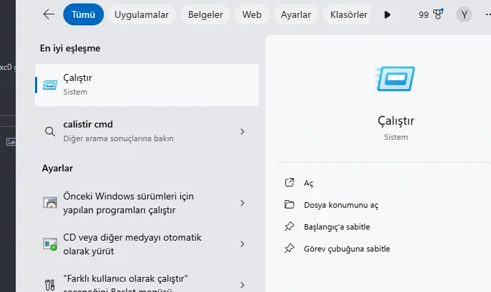Select the Klasörler filter tab

pos(349,14)
